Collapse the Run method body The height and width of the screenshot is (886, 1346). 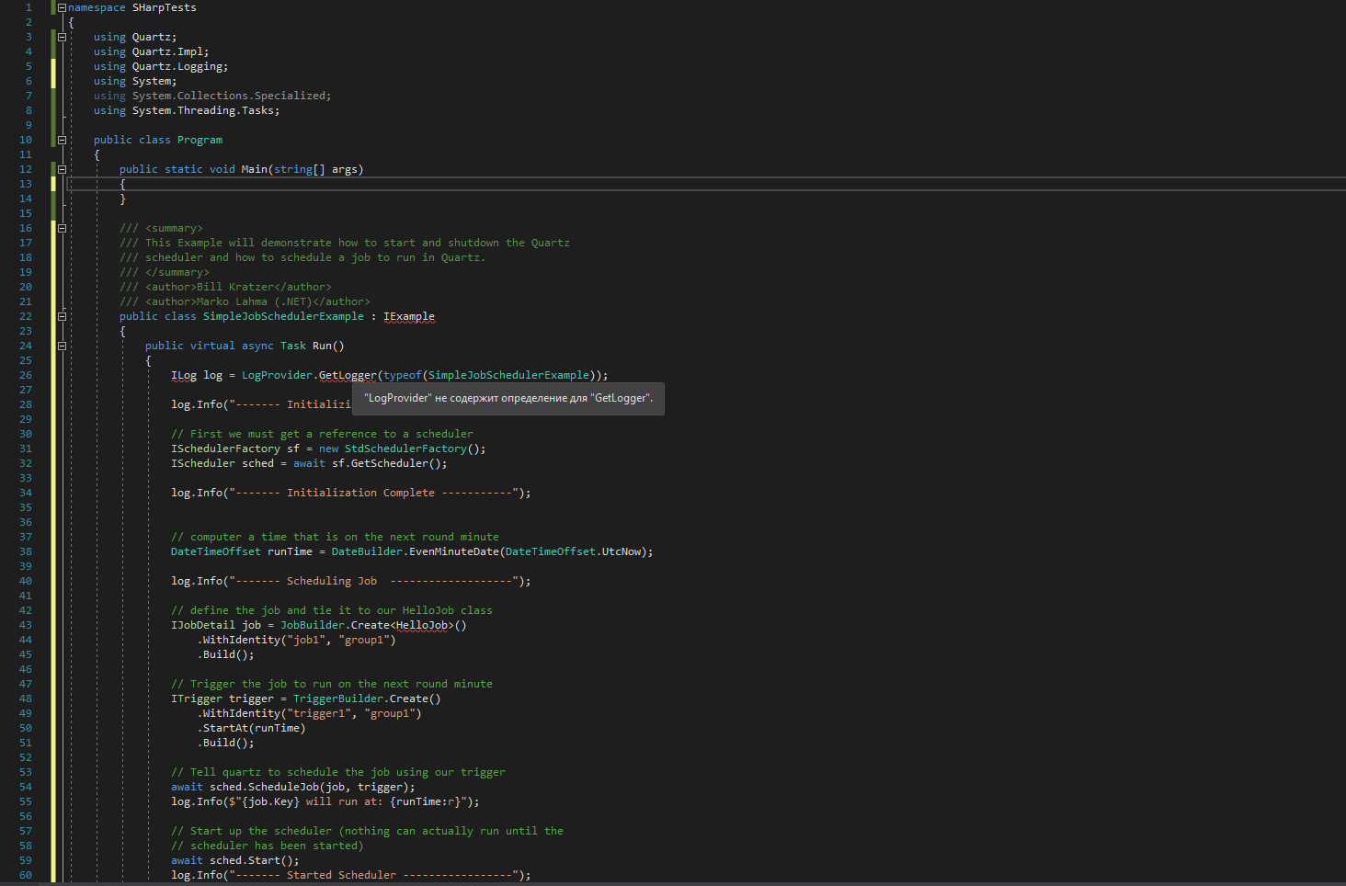click(x=61, y=346)
